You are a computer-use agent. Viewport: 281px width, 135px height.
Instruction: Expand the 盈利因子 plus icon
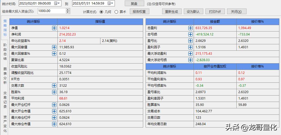pyautogui.click(x=190, y=47)
